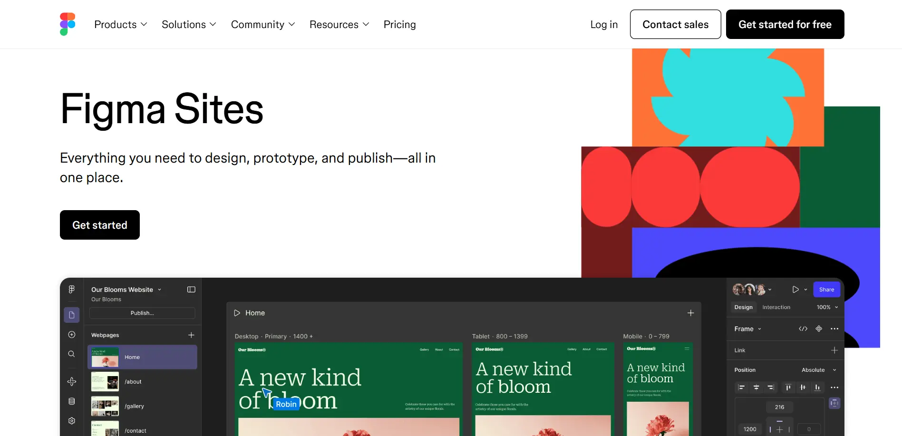902x436 pixels.
Task: Open the search magnifier icon in the editor sidebar
Action: [72, 354]
